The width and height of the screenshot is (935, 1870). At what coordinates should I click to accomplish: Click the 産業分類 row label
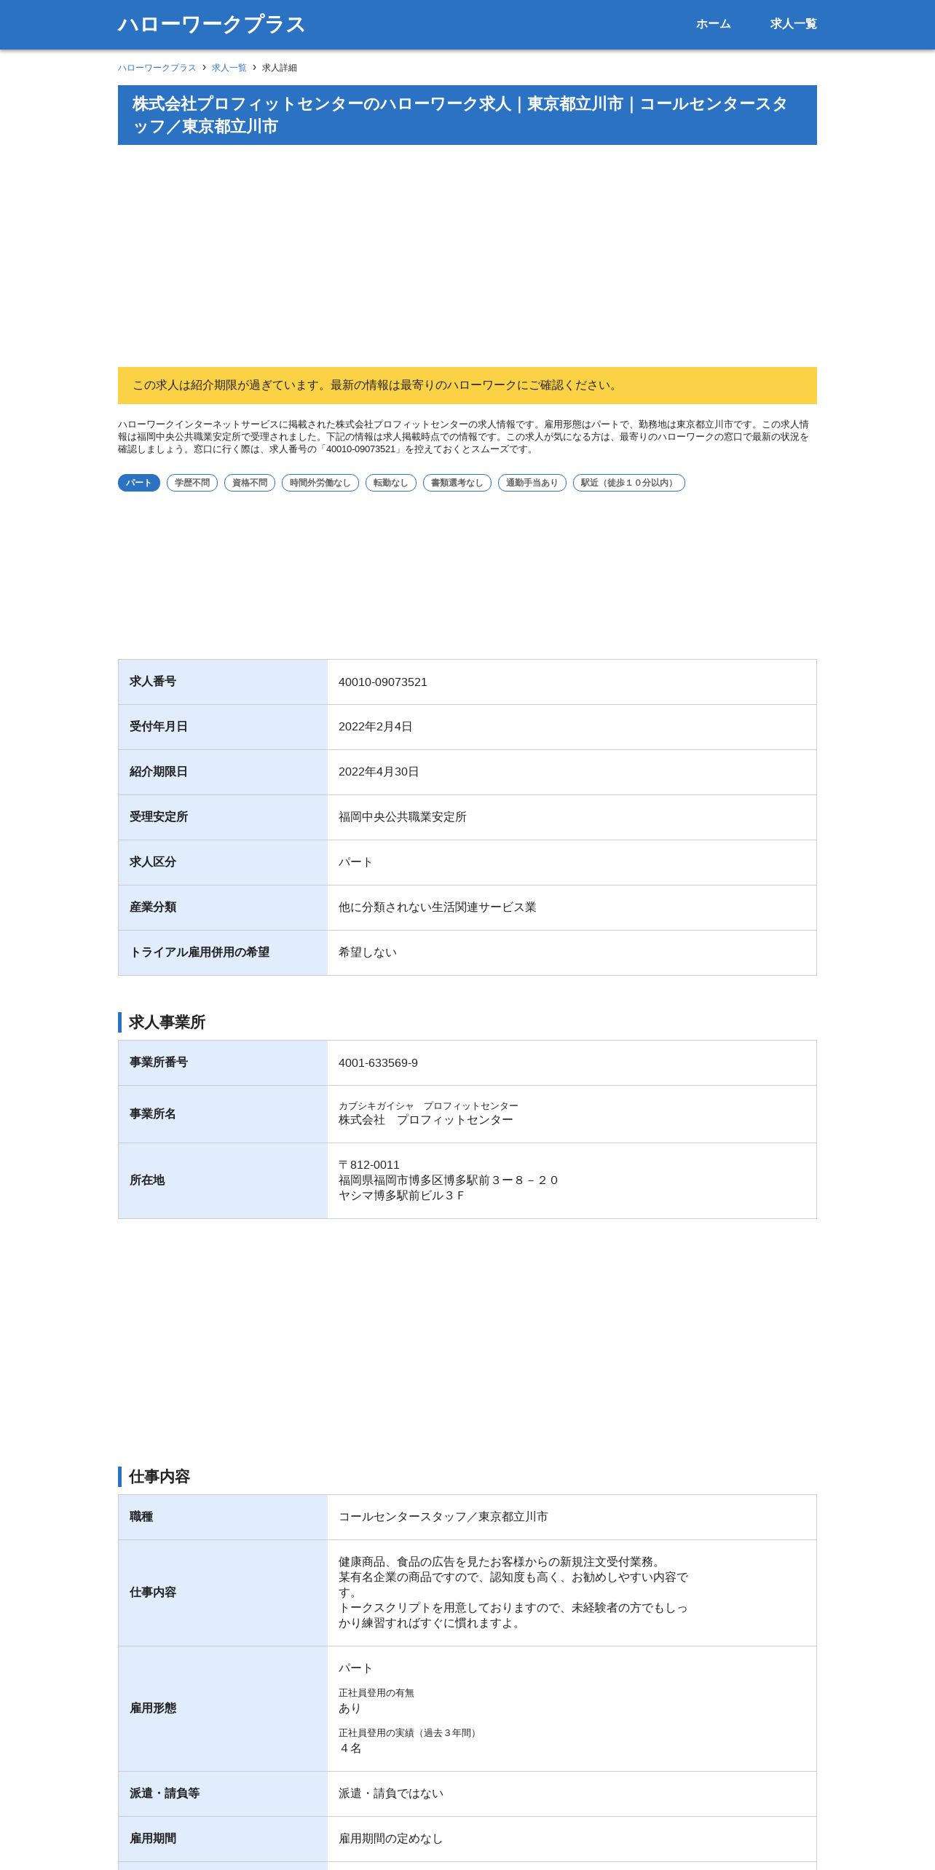click(153, 907)
